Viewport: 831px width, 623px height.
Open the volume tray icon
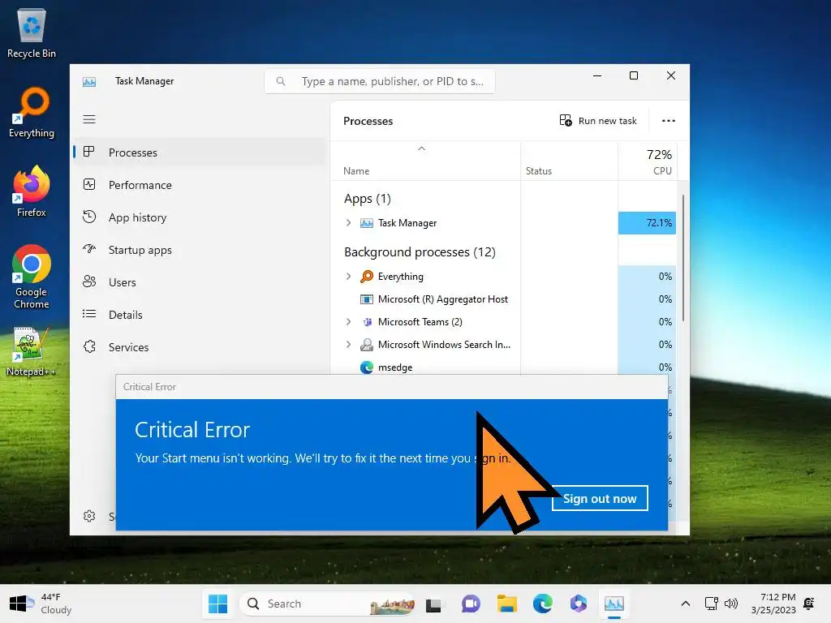731,604
